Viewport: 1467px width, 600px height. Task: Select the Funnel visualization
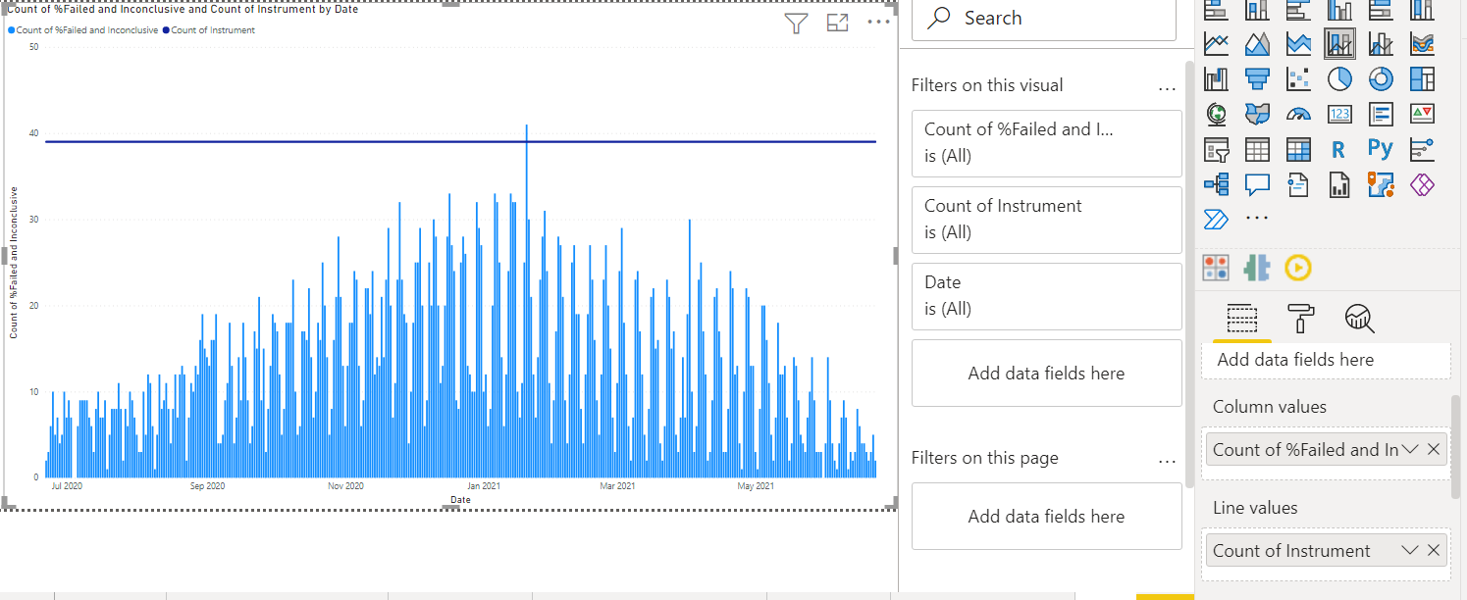[1257, 78]
